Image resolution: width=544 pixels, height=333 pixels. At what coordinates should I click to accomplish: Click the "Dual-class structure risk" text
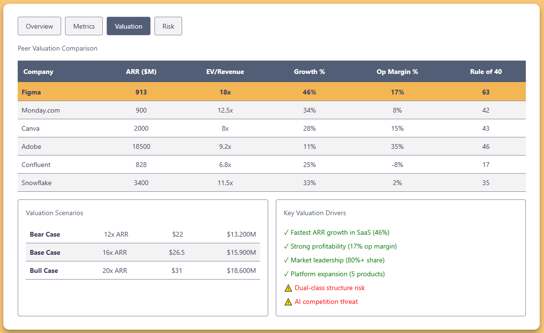tap(329, 288)
